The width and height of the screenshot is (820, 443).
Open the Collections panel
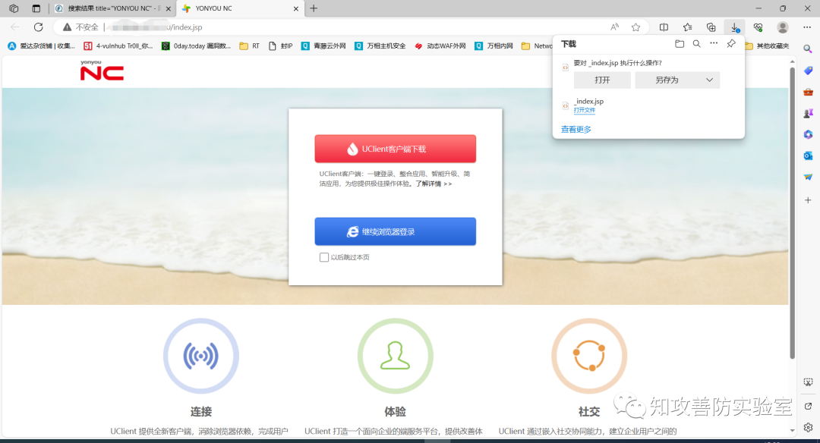710,27
